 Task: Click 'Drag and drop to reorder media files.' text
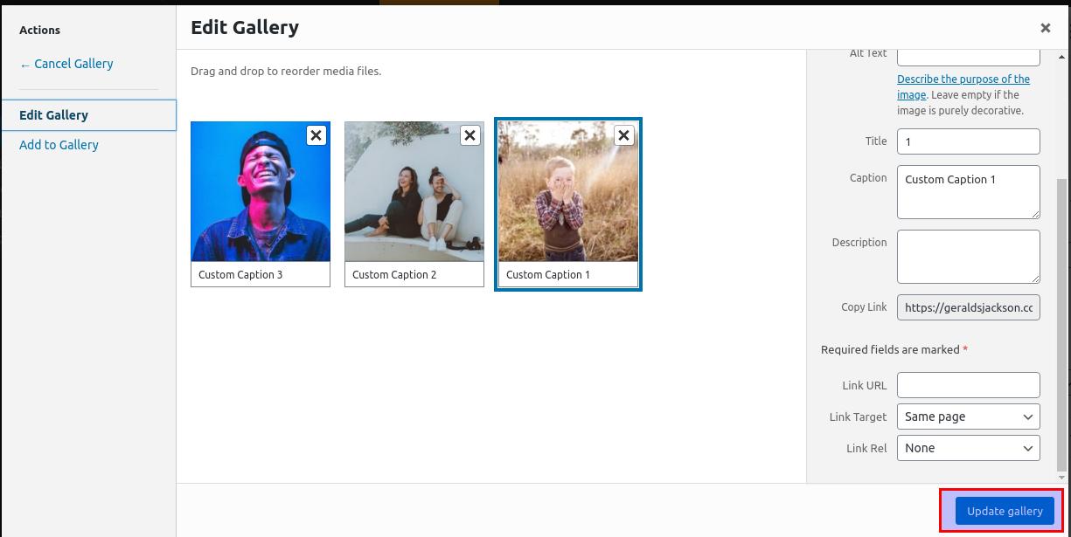tap(286, 71)
